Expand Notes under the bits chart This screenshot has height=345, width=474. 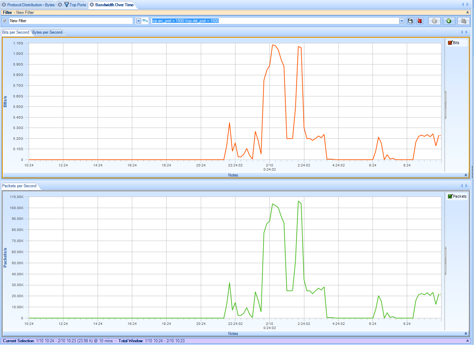(x=466, y=175)
